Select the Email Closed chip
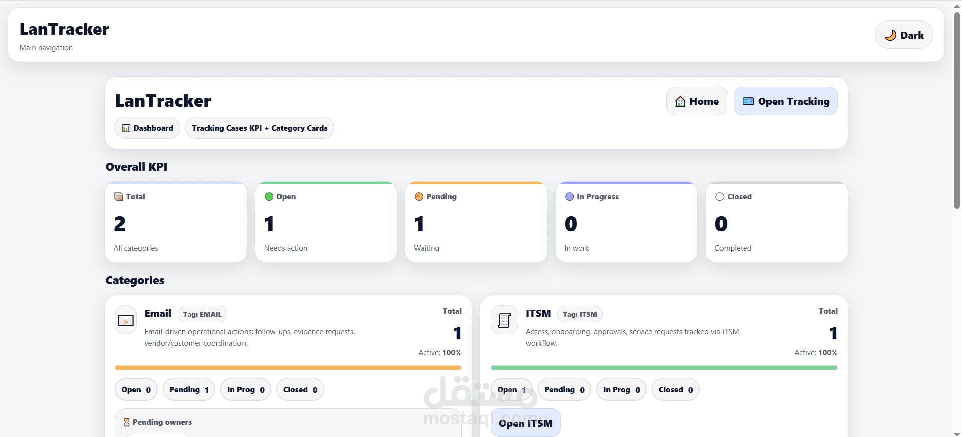The width and height of the screenshot is (962, 437). click(x=300, y=390)
